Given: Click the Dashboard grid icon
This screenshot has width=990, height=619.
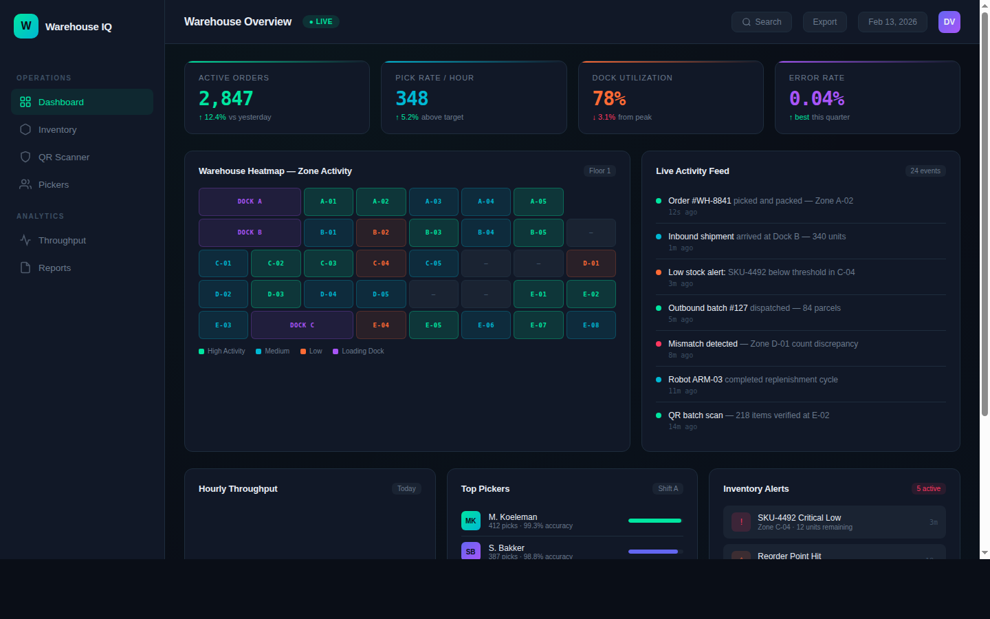Looking at the screenshot, I should (25, 102).
